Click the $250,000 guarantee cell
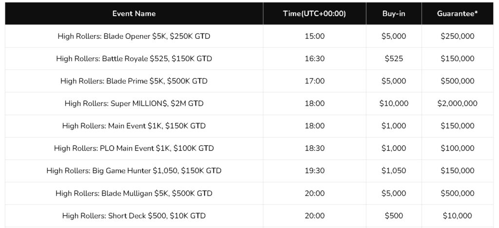This screenshot has width=499, height=228. pos(457,36)
